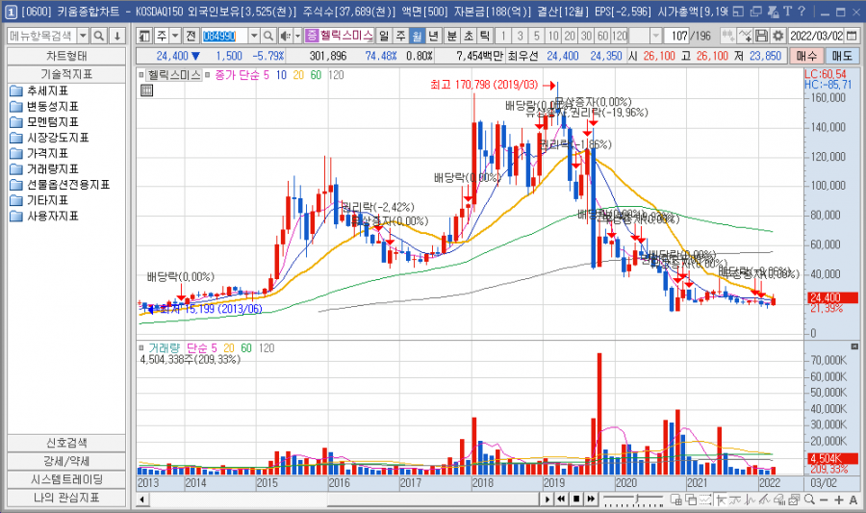Image resolution: width=866 pixels, height=513 pixels.
Task: Click the 전 button next to stock code
Action: 191,36
